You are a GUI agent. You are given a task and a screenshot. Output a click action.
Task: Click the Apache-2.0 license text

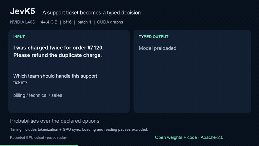pyautogui.click(x=212, y=137)
